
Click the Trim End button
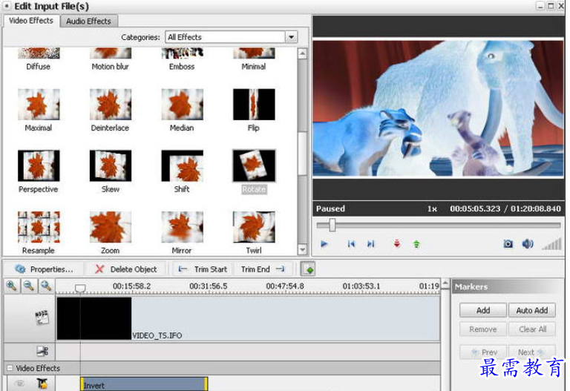tap(263, 269)
